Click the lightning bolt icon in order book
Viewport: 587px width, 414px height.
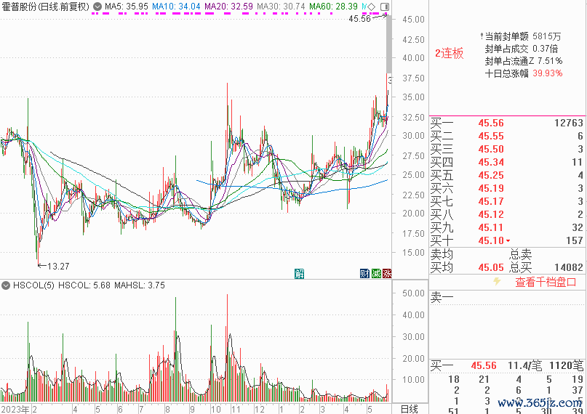497,281
